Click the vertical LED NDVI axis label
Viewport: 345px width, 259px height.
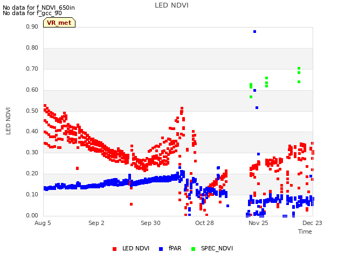(8, 121)
